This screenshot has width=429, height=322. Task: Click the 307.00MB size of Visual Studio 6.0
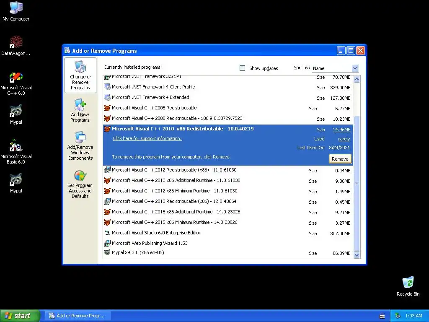coord(340,234)
